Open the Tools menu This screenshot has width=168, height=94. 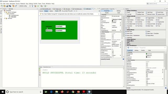[44, 4]
